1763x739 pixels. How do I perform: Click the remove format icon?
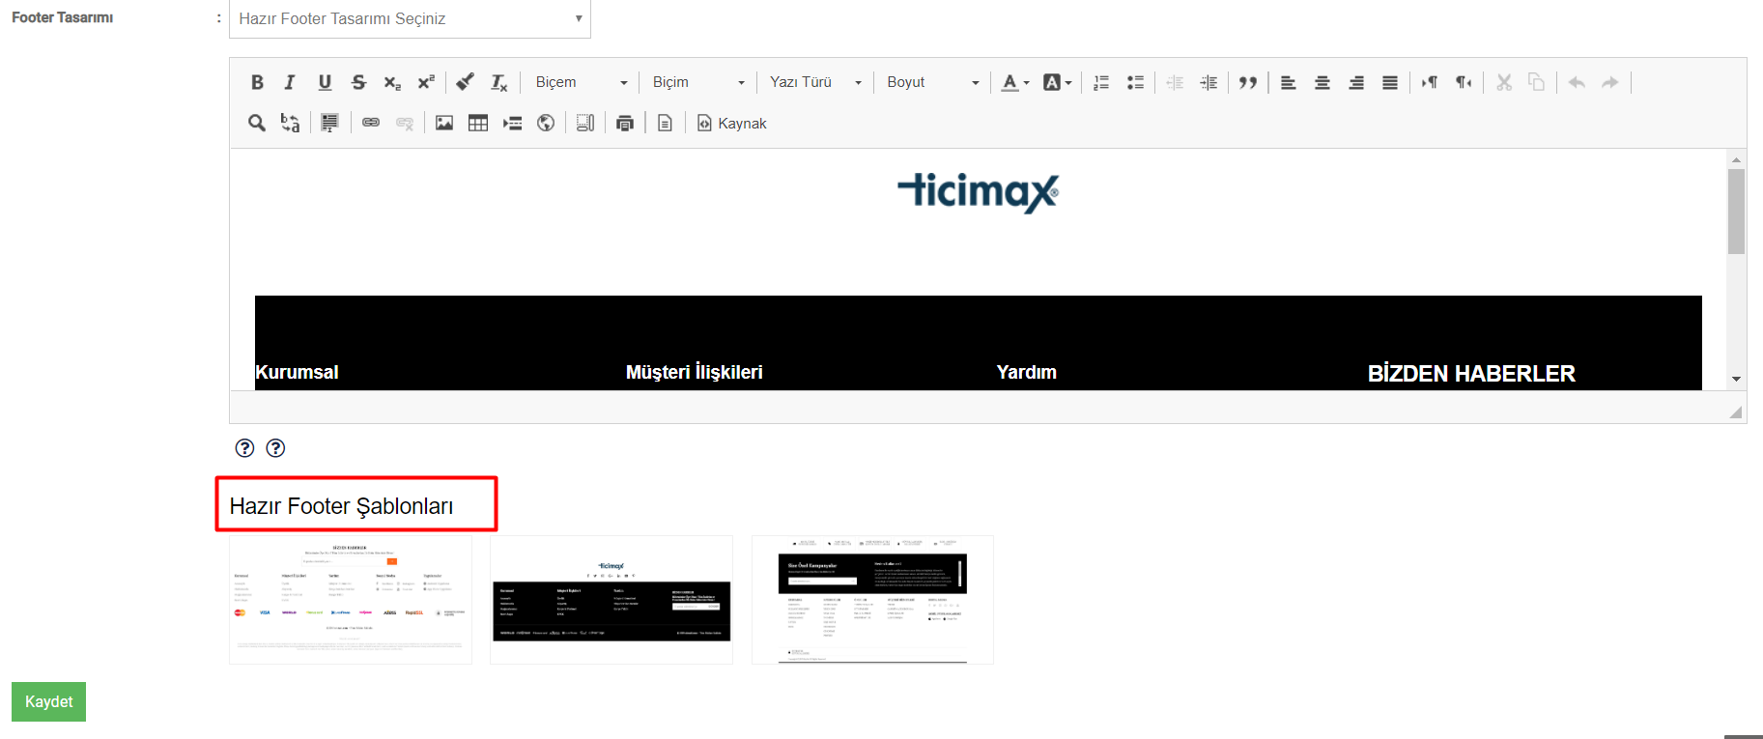tap(498, 82)
